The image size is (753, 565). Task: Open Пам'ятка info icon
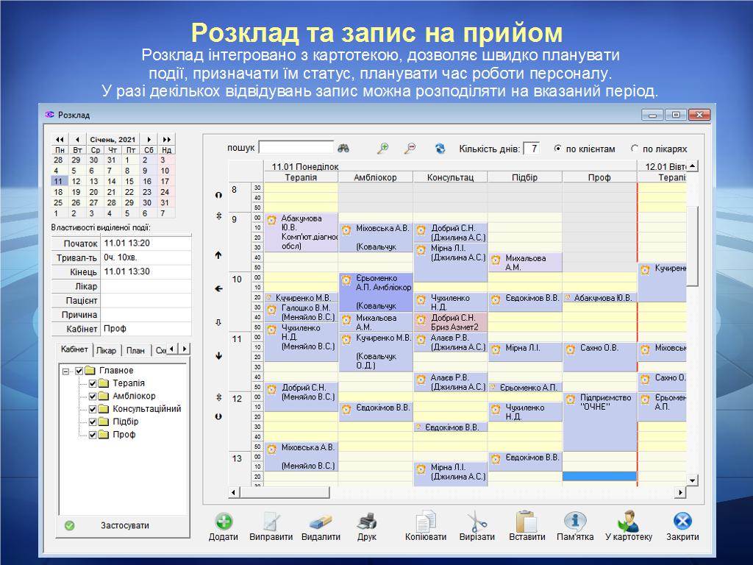[x=575, y=522]
